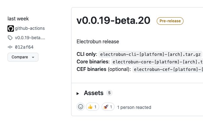This screenshot has width=203, height=123.
Task: Open the Compare dropdown
Action: [x=23, y=57]
